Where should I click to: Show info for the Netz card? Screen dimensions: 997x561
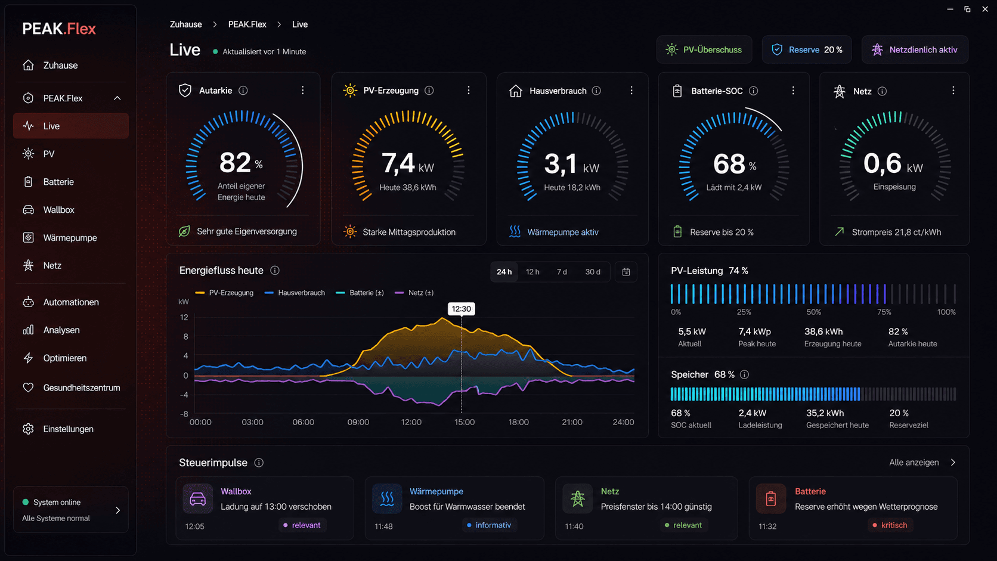click(x=883, y=91)
